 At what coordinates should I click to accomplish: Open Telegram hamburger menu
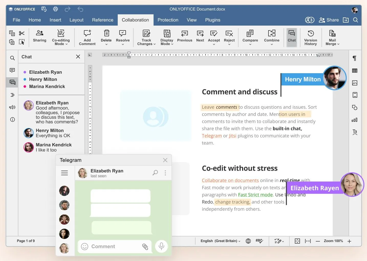64,173
